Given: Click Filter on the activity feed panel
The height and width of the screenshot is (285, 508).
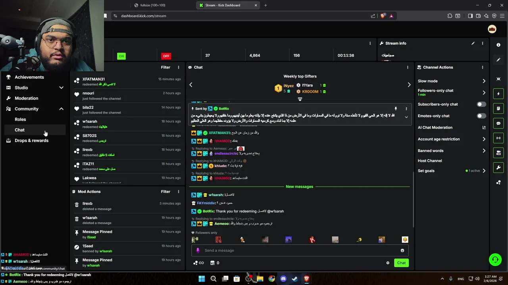Looking at the screenshot, I should (165, 67).
